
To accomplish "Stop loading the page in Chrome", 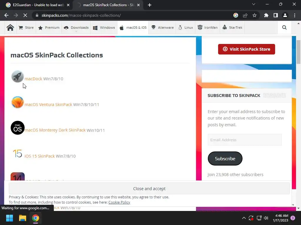I will 25,15.
